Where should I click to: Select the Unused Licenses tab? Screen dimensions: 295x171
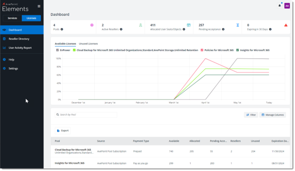click(x=88, y=44)
